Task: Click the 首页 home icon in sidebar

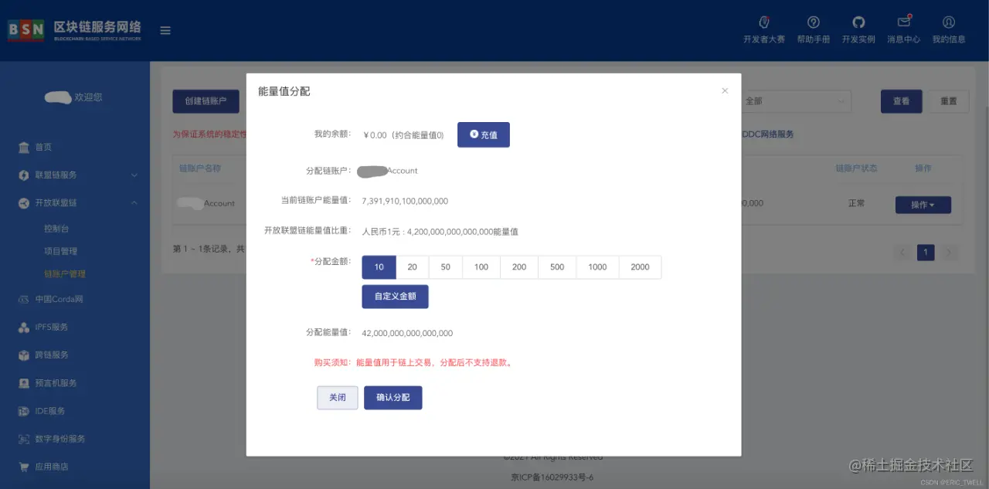Action: [x=24, y=148]
